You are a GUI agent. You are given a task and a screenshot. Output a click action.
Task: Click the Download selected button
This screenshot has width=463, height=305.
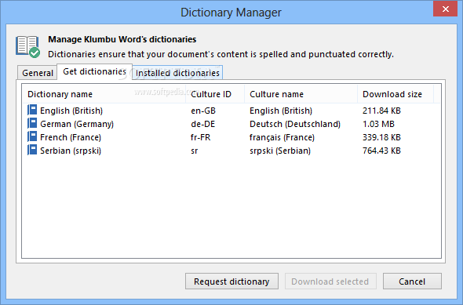point(330,281)
